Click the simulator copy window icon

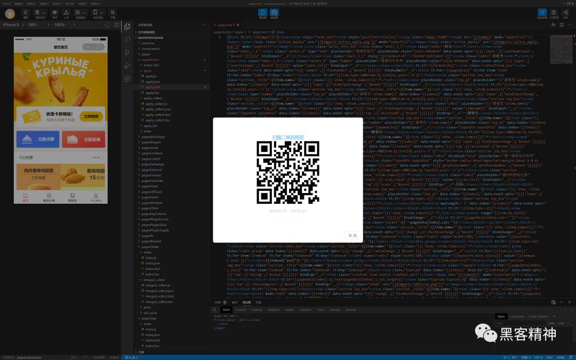[107, 25]
